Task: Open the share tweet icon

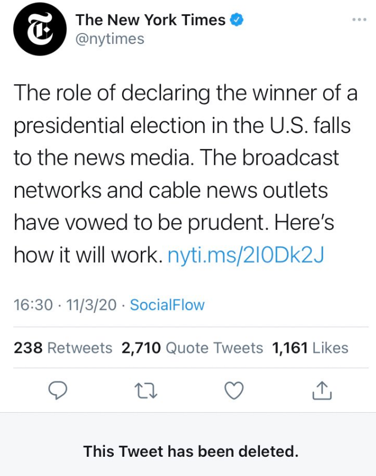Action: click(x=322, y=390)
